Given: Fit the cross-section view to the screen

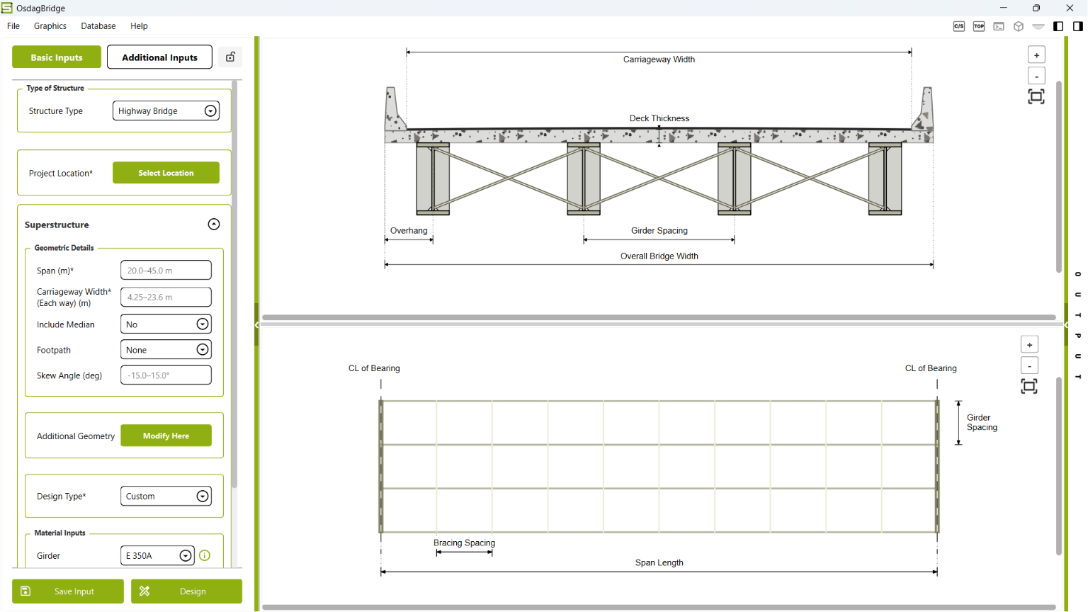Looking at the screenshot, I should point(1036,96).
